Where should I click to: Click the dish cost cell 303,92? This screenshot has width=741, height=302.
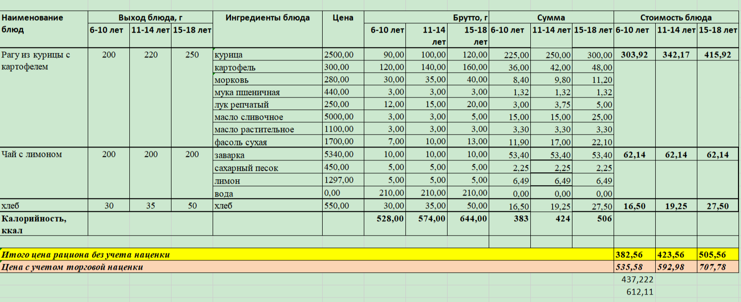point(634,55)
